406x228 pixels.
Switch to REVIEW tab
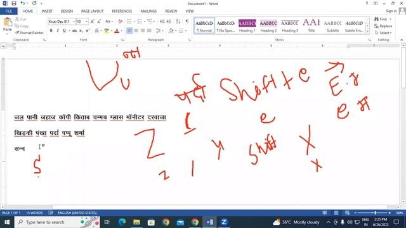coord(171,11)
